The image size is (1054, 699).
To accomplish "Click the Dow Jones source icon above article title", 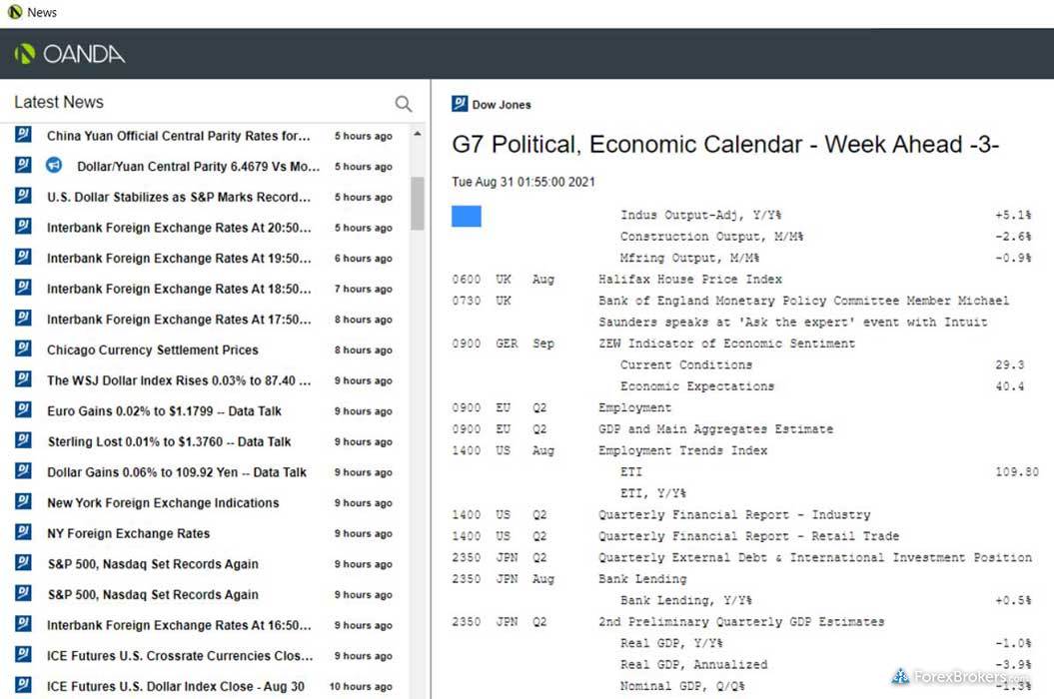I will (460, 104).
